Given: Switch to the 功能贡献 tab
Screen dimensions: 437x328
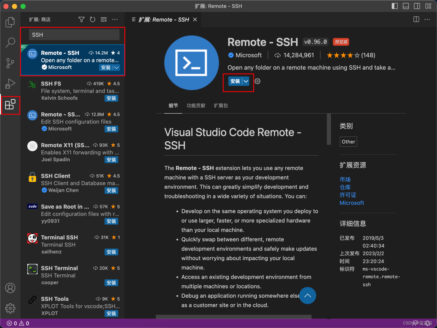Looking at the screenshot, I should [x=196, y=106].
